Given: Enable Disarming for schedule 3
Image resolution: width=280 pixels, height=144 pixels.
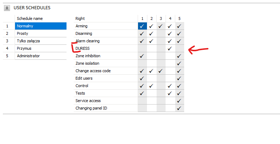Looking at the screenshot, I should [161, 33].
